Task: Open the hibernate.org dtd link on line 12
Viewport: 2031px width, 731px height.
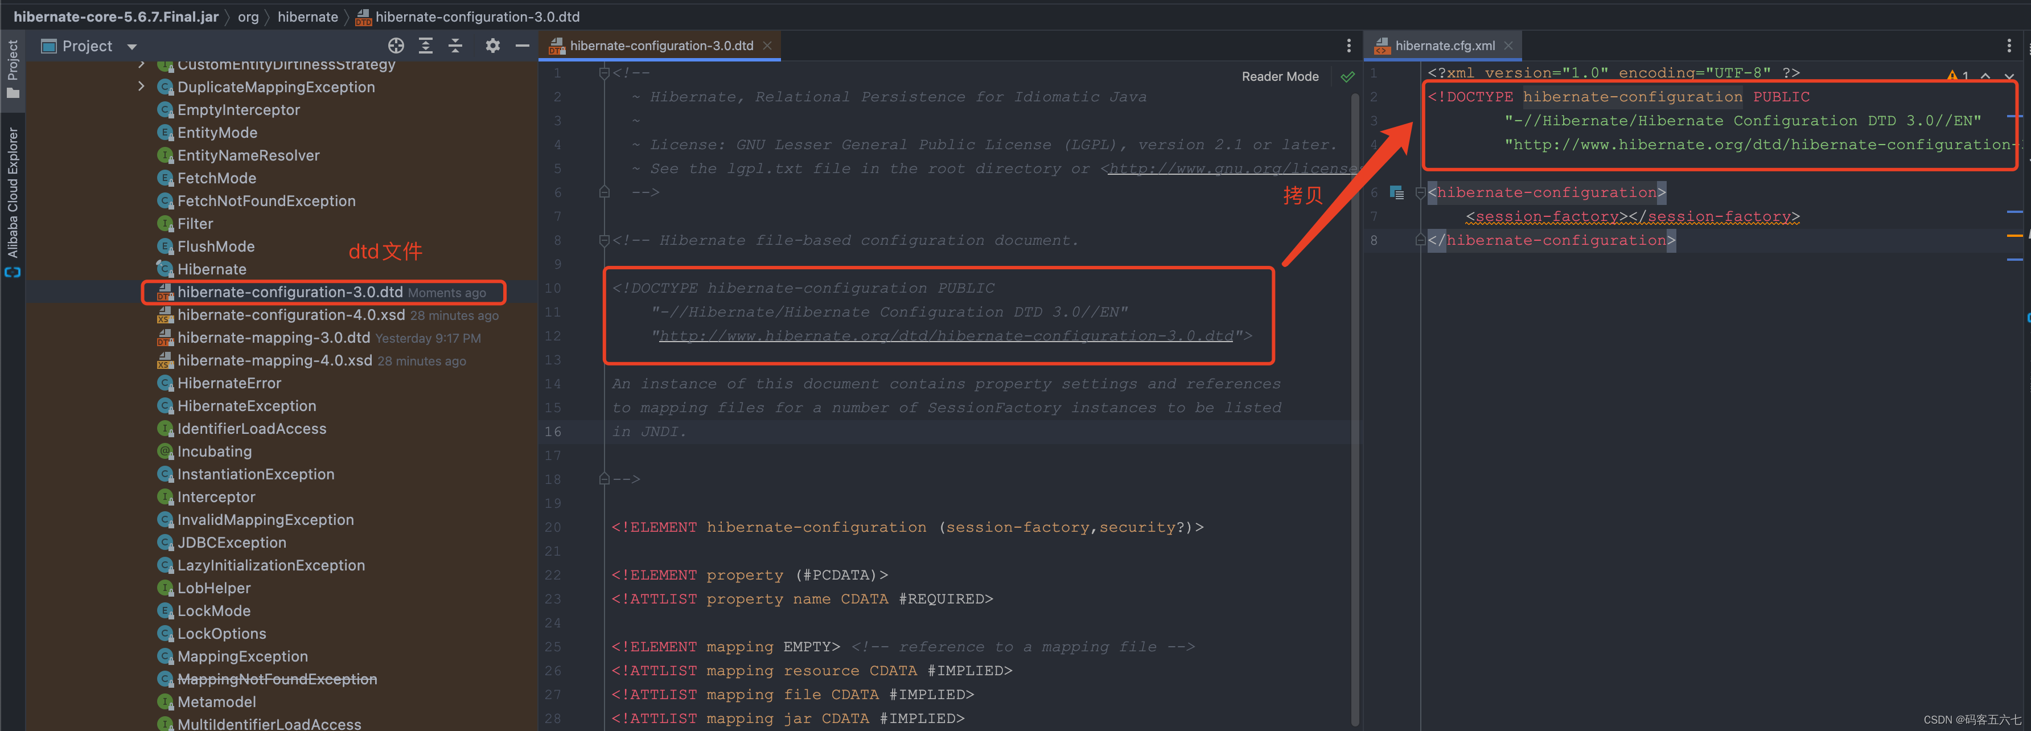Action: click(945, 336)
